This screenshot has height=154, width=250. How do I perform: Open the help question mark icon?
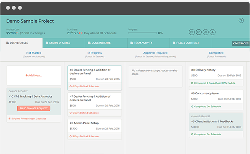[241, 20]
